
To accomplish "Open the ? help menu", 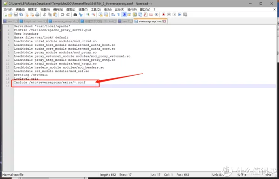I will (154, 10).
